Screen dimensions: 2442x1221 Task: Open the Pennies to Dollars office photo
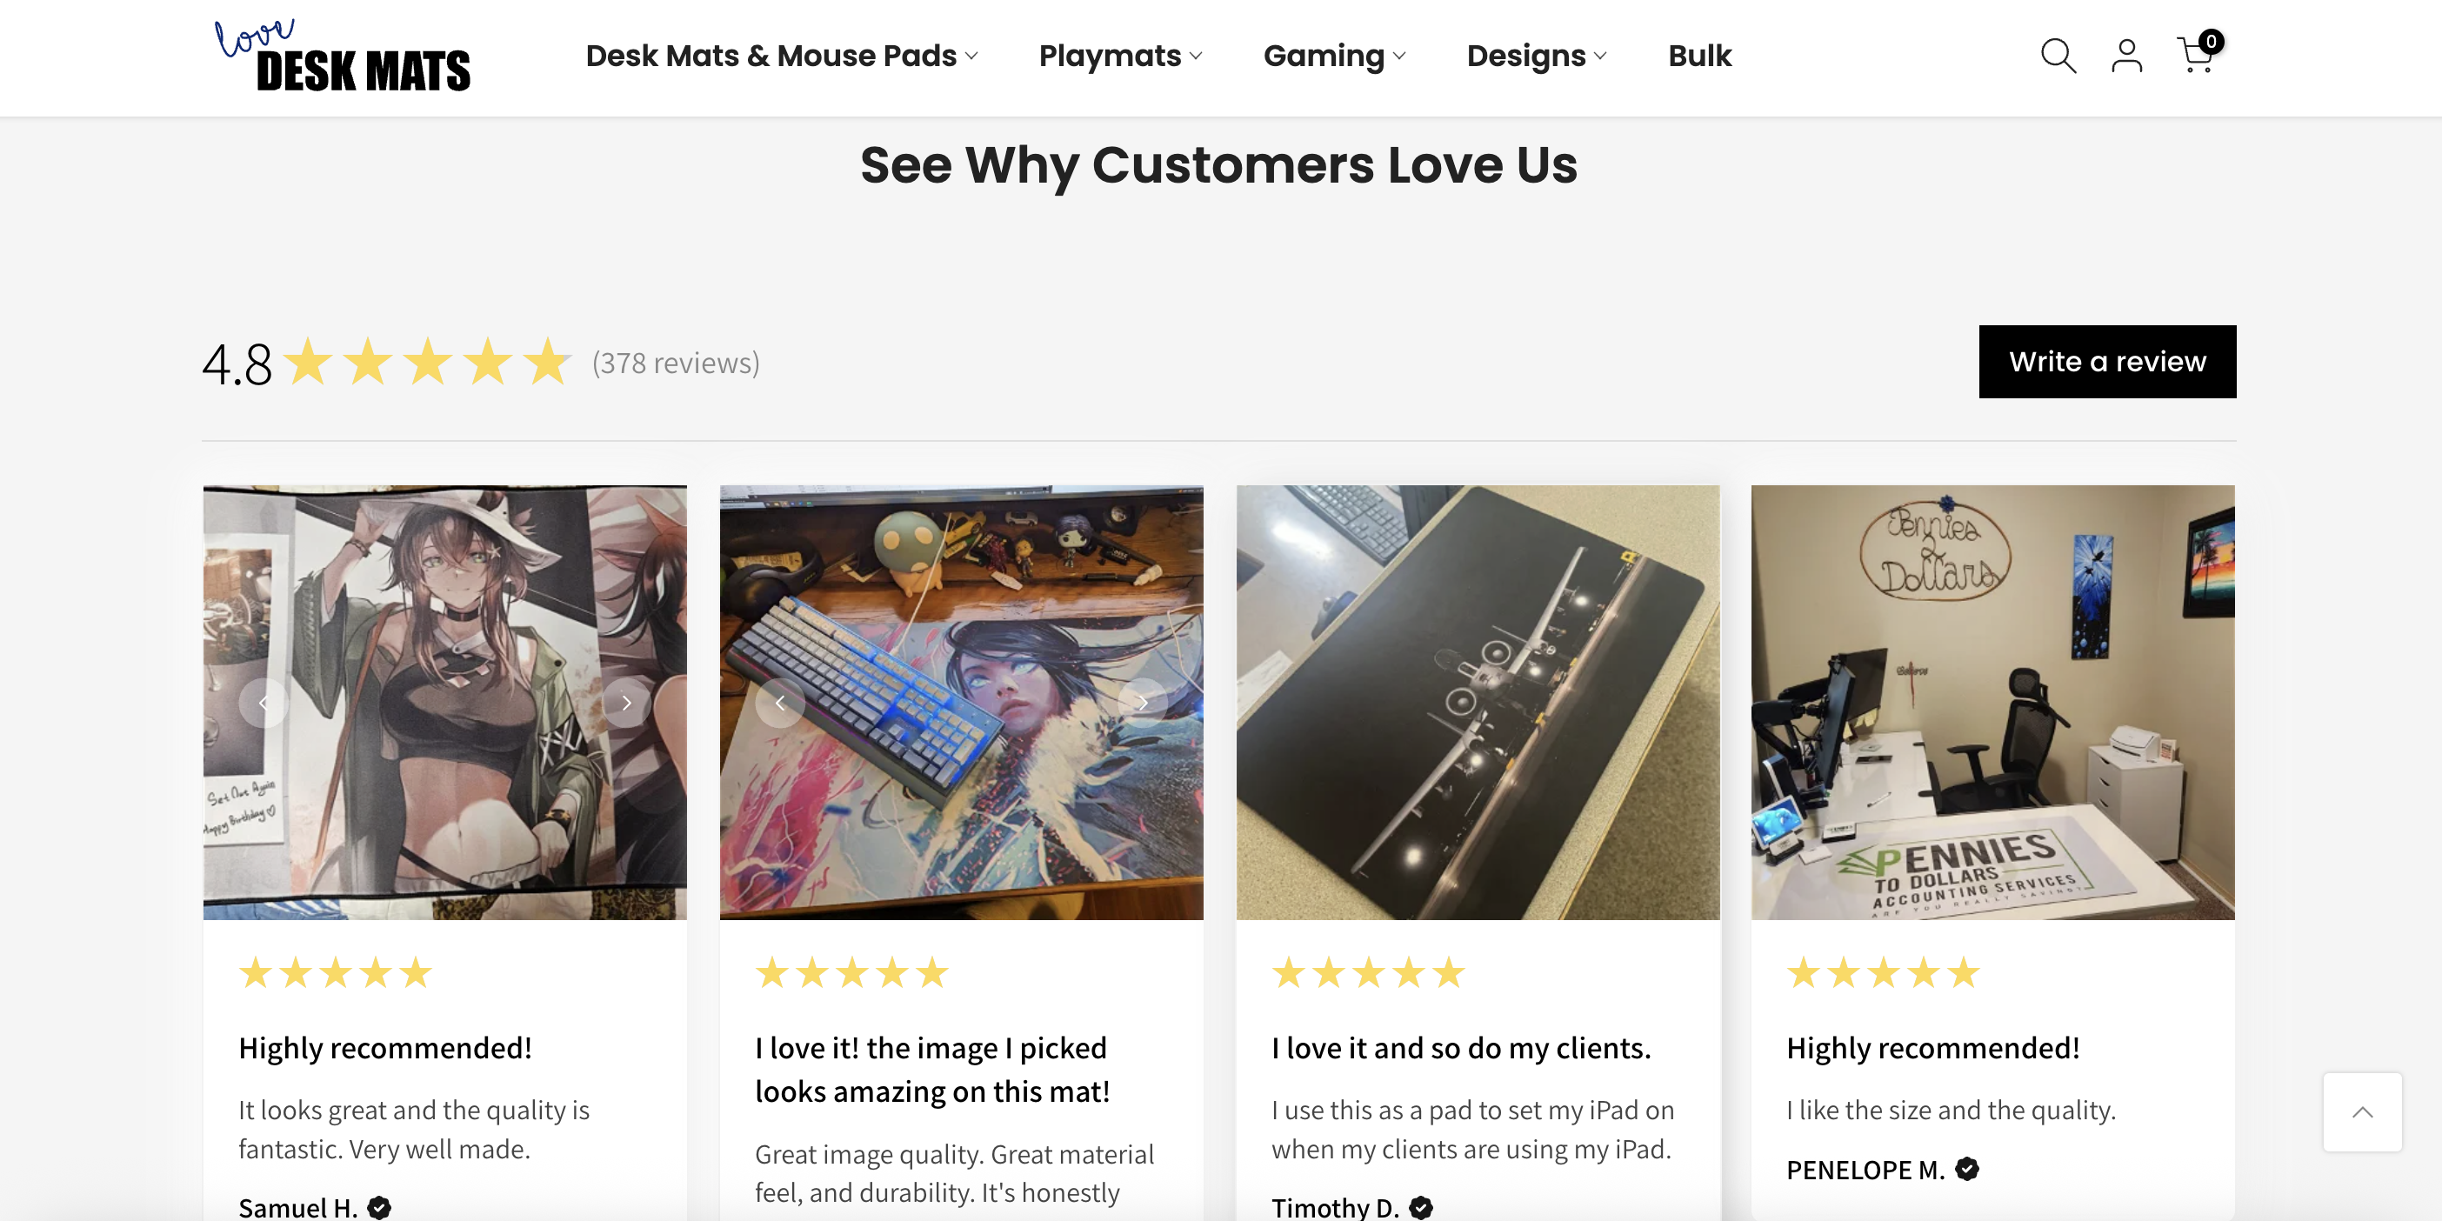1992,703
